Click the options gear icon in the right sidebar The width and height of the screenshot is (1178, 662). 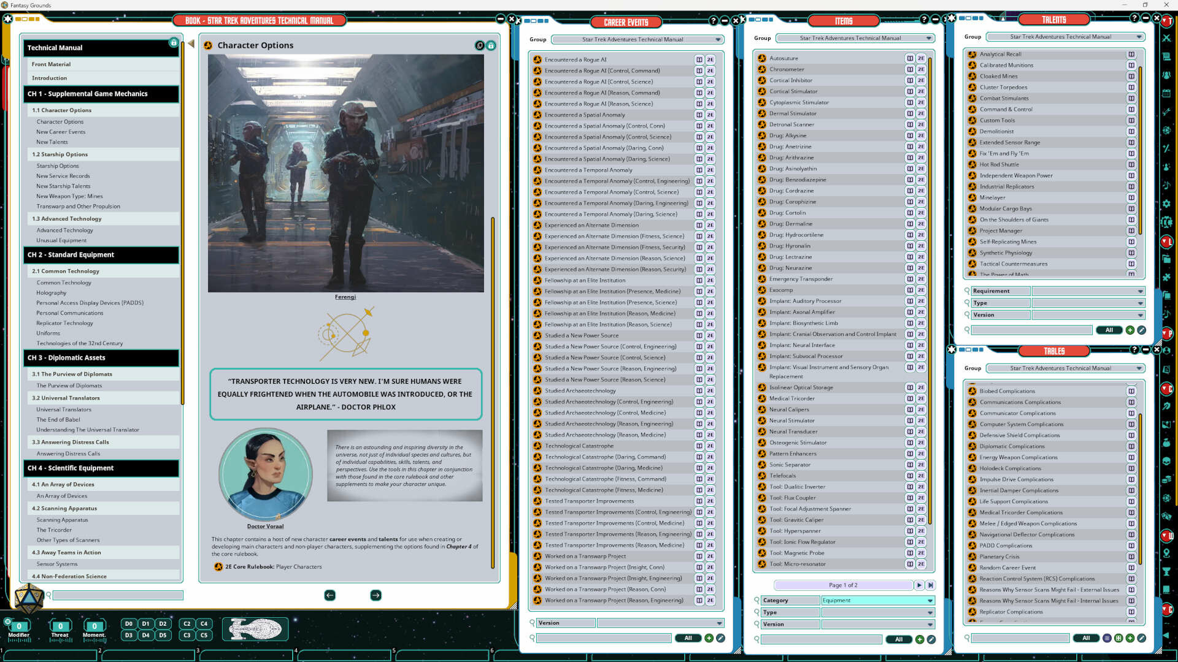1168,204
